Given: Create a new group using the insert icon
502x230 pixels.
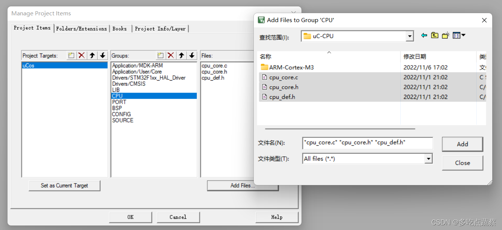Looking at the screenshot, I should (160, 55).
